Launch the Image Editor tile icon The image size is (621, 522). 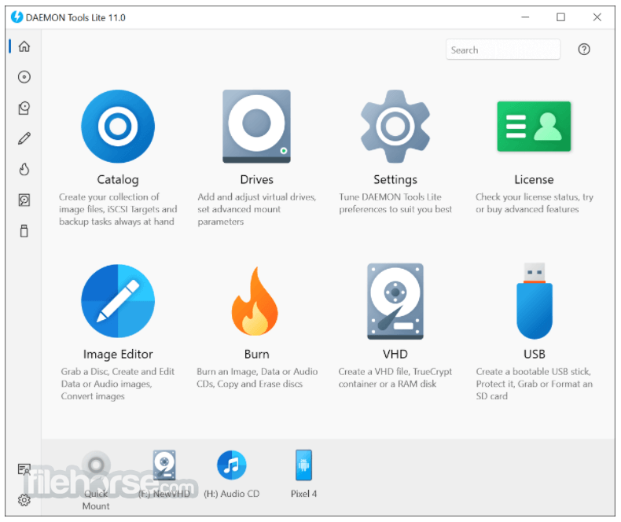(118, 301)
